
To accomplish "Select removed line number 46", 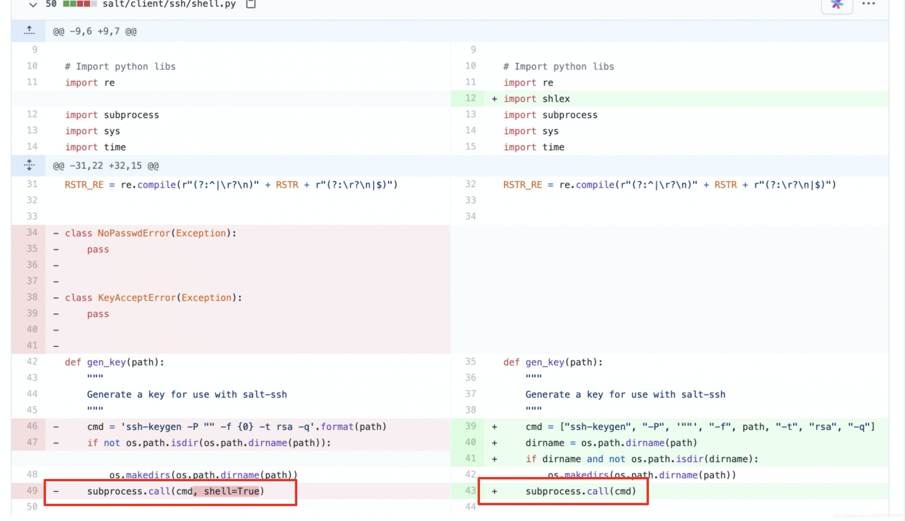I will pos(32,426).
